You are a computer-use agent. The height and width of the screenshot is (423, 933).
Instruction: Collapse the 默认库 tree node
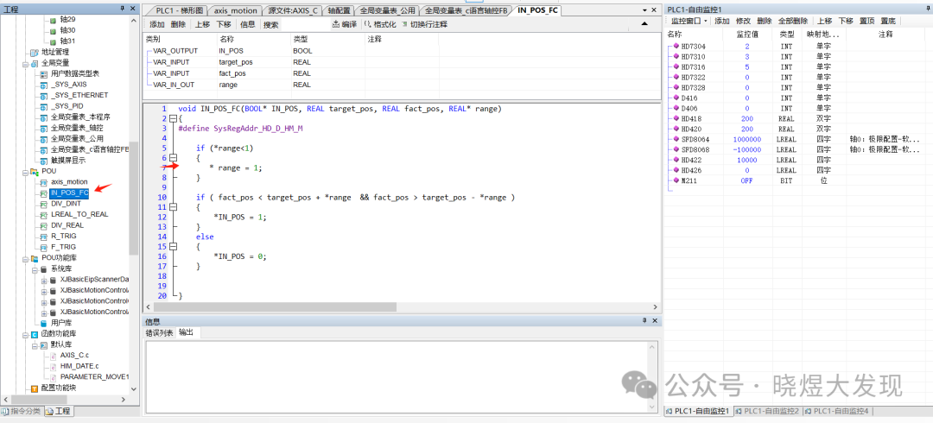(x=35, y=344)
